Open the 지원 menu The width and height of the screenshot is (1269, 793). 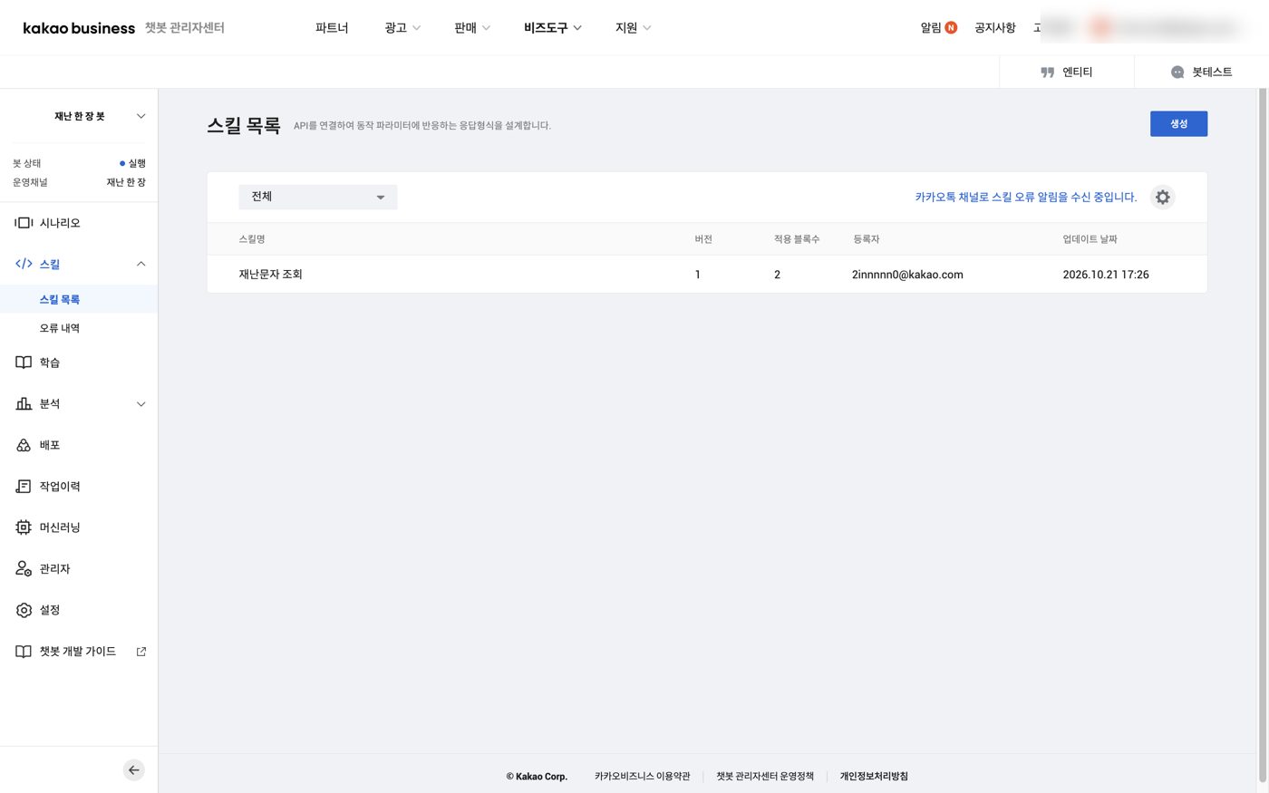click(x=634, y=28)
